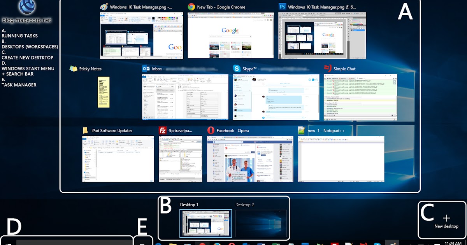Open the Facebook - Opera window
This screenshot has height=245, width=467.
click(250, 159)
